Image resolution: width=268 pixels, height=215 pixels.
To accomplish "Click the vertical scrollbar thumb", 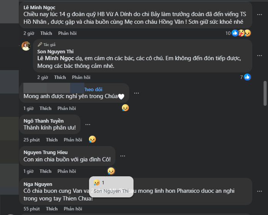I will point(265,93).
